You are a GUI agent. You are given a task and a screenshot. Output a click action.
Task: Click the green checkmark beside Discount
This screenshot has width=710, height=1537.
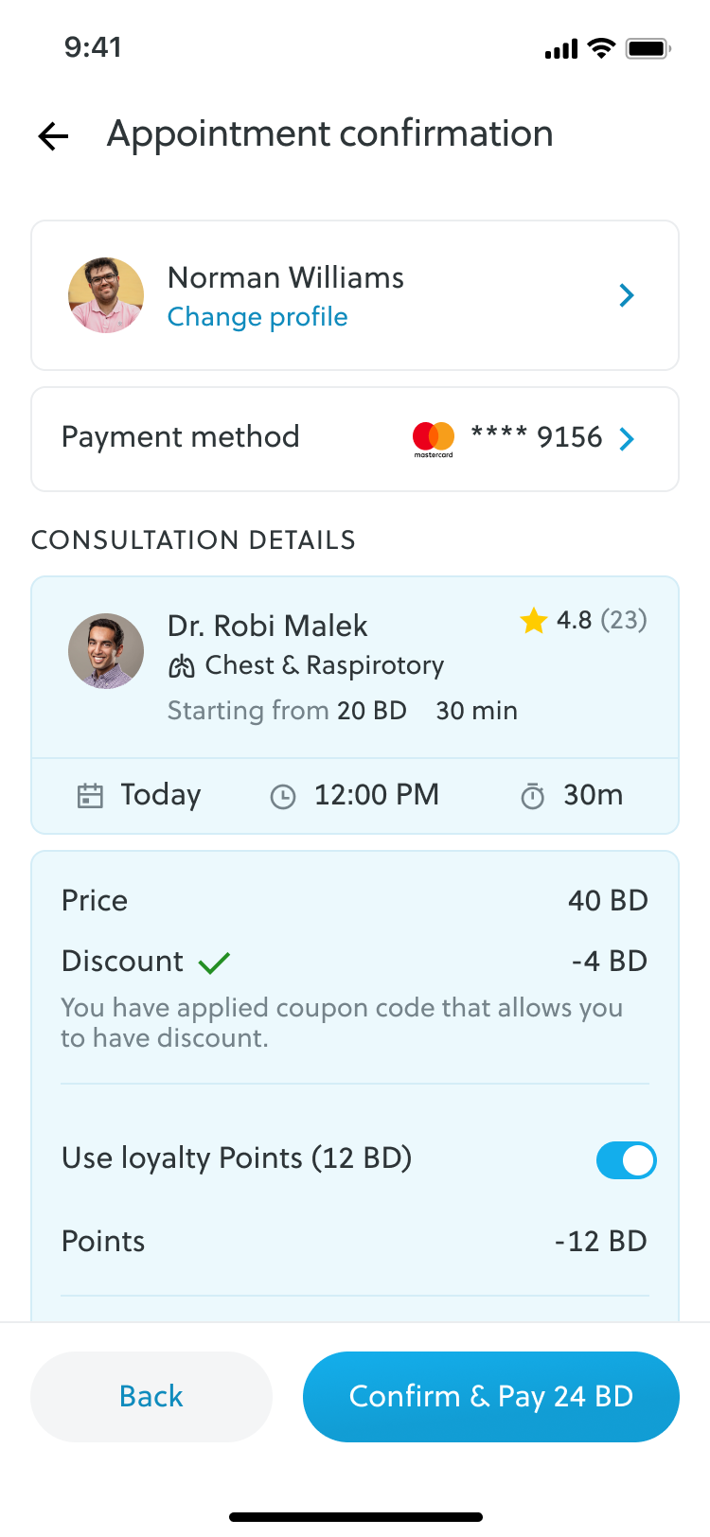pyautogui.click(x=214, y=963)
